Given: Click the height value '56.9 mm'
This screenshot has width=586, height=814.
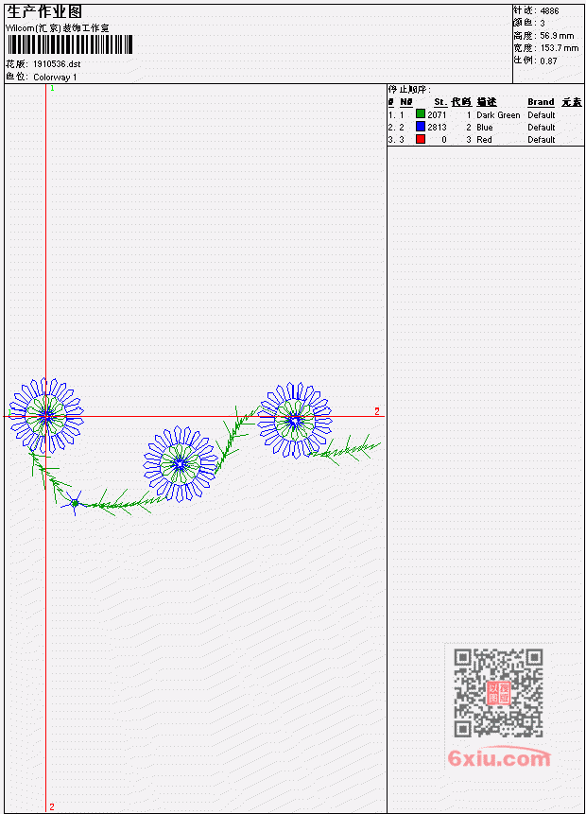Looking at the screenshot, I should click(557, 36).
